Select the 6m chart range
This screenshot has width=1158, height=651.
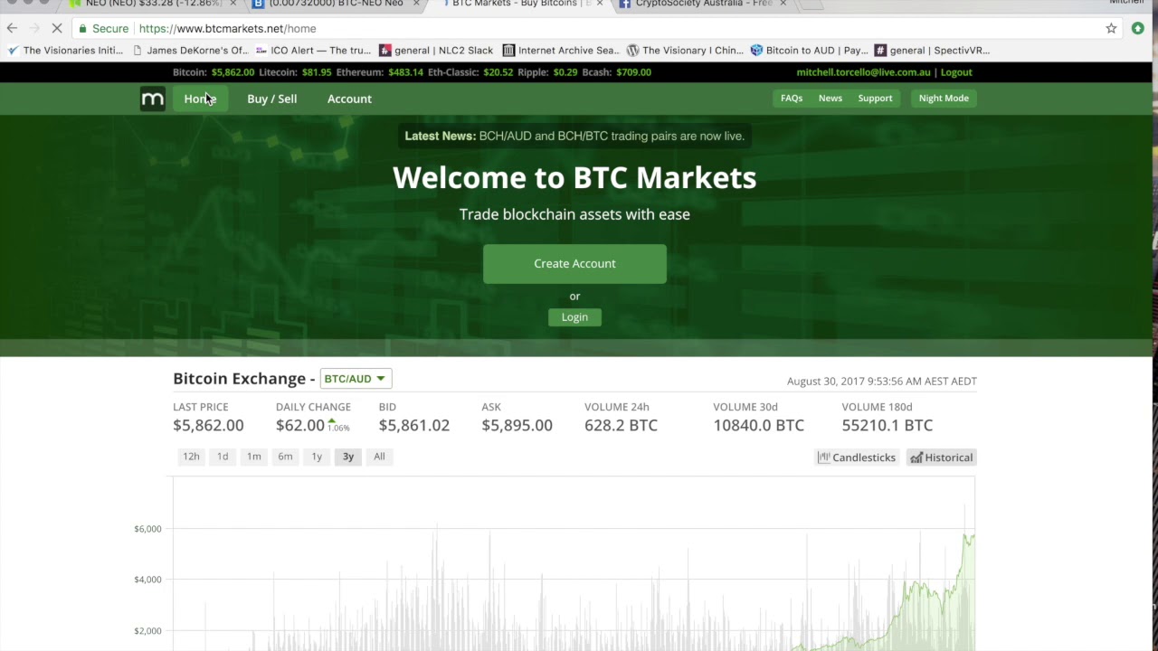tap(285, 457)
